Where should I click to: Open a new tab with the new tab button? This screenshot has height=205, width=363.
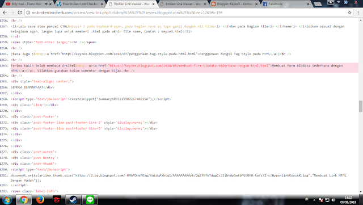[x=317, y=4]
